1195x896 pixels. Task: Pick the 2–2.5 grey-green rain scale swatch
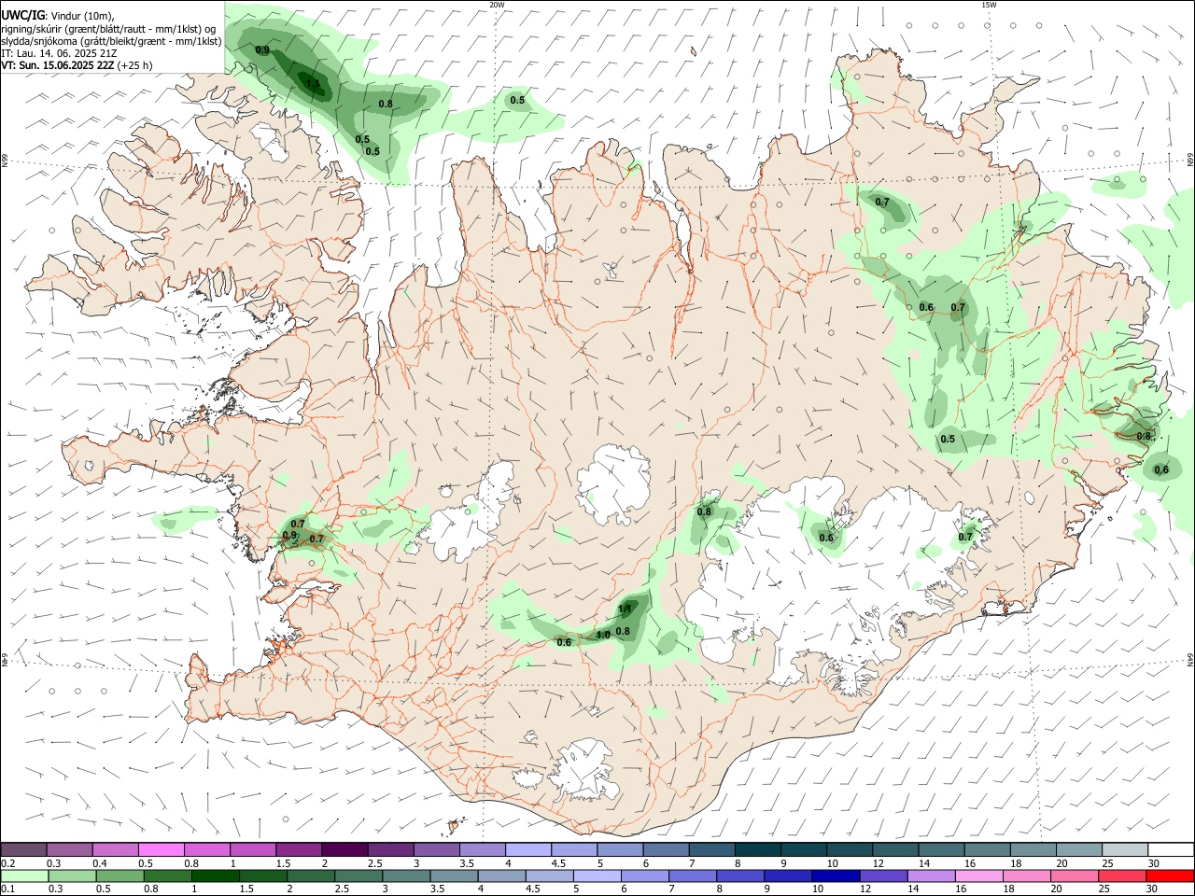point(311,875)
